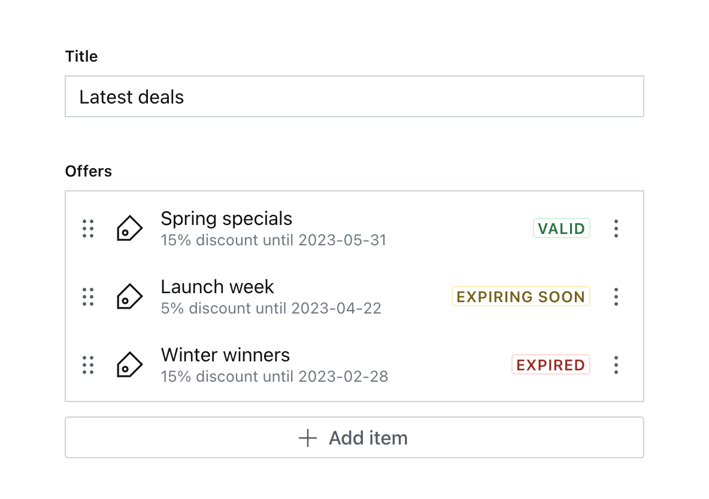Click the Winter winners offer title
709x499 pixels.
(225, 355)
